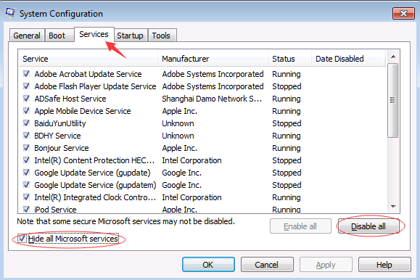Go to the Startup tab
The image size is (420, 280).
130,36
